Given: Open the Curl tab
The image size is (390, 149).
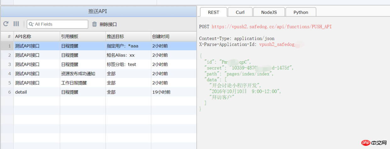Looking at the screenshot, I should [240, 12].
